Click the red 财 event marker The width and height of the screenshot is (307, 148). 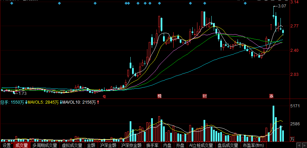(205, 96)
